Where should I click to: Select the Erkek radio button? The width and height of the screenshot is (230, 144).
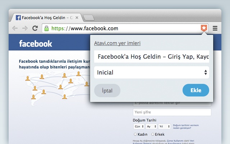tap(153, 134)
